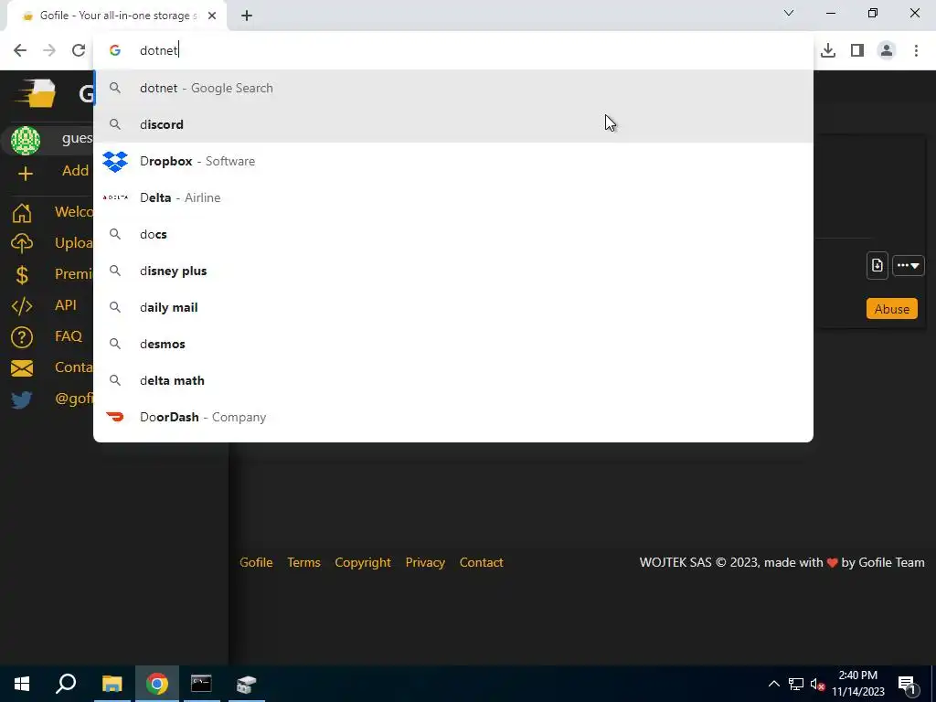Open Chrome three-dot menu
Image resolution: width=936 pixels, height=702 pixels.
pyautogui.click(x=916, y=50)
